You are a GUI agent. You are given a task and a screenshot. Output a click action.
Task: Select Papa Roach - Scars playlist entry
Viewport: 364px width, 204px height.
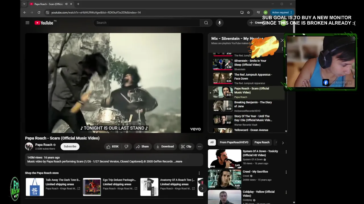pos(246,92)
